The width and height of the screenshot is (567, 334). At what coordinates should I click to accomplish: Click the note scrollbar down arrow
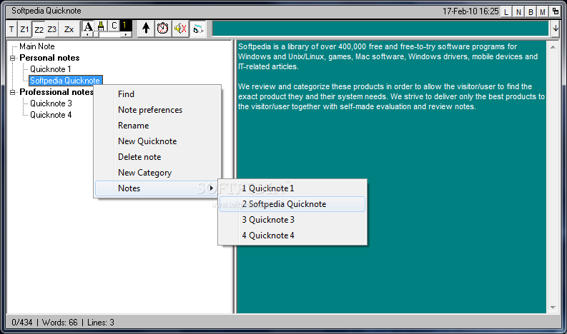tap(553, 308)
